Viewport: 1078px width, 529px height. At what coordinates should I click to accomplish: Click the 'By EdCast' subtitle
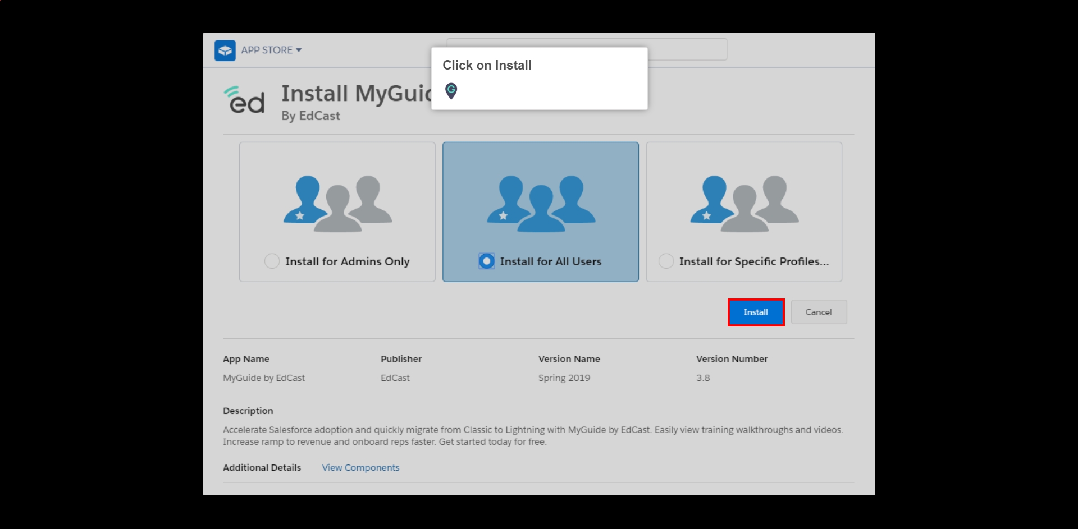310,116
